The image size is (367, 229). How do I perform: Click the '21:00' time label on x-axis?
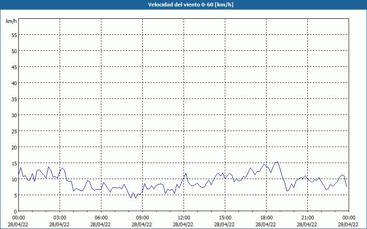pos(307,218)
